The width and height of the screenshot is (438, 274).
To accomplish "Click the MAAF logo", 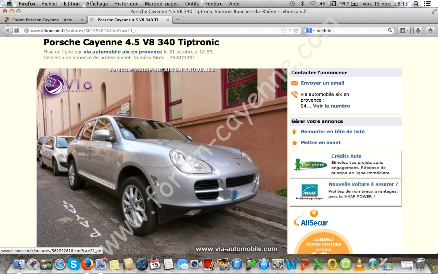I will click(310, 192).
